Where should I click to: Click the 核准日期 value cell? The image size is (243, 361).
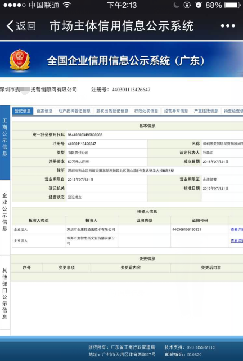click(222, 188)
